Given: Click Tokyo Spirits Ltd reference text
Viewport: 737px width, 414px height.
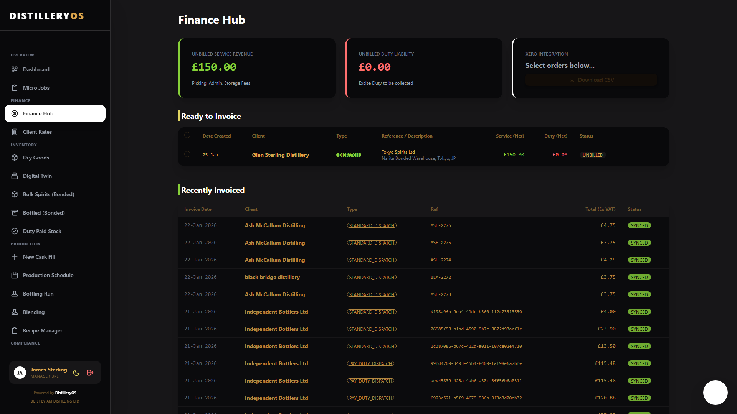Looking at the screenshot, I should point(398,152).
